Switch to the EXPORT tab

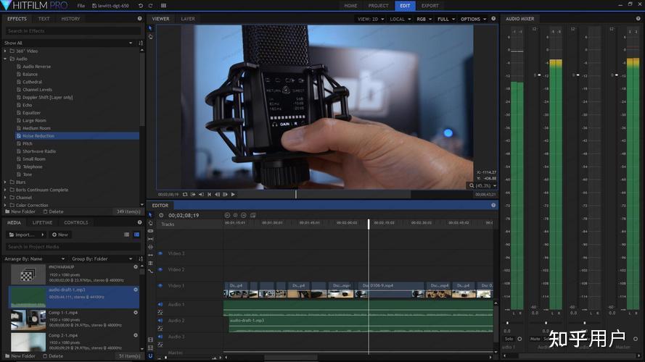tap(430, 6)
